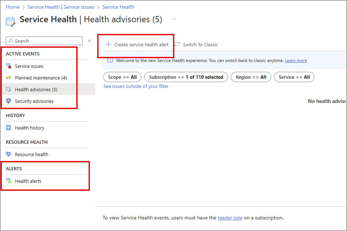Follow the Learn more link
This screenshot has width=347, height=231.
[296, 61]
